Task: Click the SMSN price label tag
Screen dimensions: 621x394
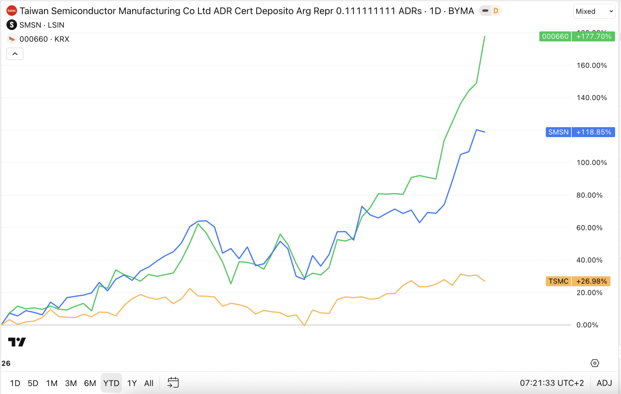Action: [x=558, y=132]
